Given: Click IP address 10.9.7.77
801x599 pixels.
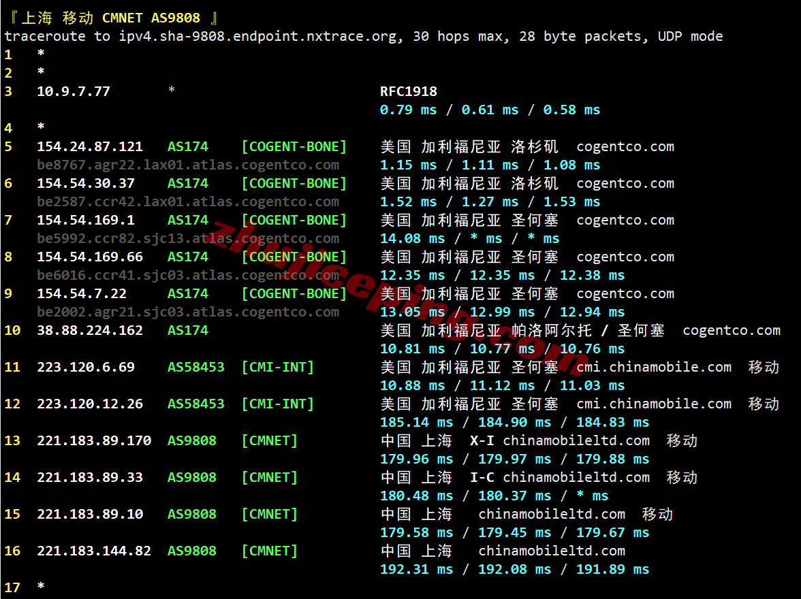Looking at the screenshot, I should click(x=74, y=91).
